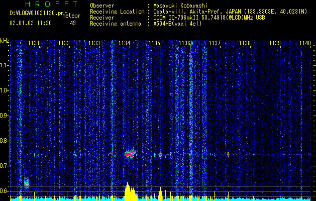Click the yellow intensity peak below 1135

click(x=160, y=193)
